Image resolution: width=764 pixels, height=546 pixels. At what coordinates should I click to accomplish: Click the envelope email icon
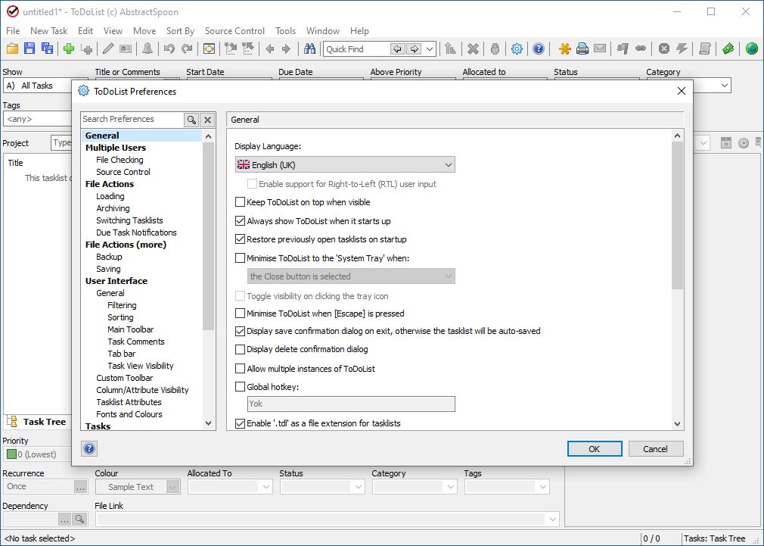click(600, 48)
